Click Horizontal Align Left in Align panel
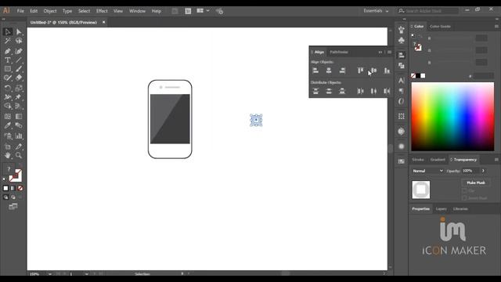 (x=315, y=70)
